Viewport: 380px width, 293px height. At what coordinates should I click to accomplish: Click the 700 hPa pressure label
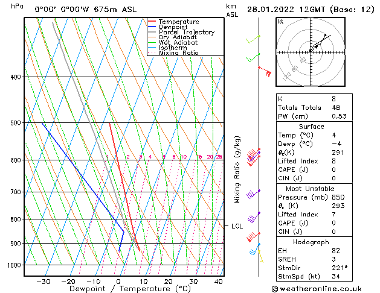click(x=16, y=192)
